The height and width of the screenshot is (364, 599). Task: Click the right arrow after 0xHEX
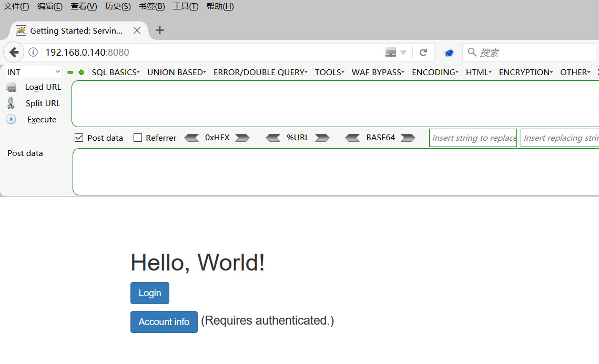242,138
